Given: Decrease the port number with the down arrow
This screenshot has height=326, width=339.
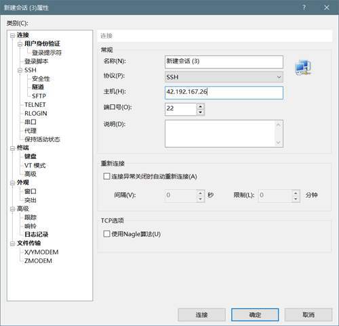Looking at the screenshot, I should (201, 112).
